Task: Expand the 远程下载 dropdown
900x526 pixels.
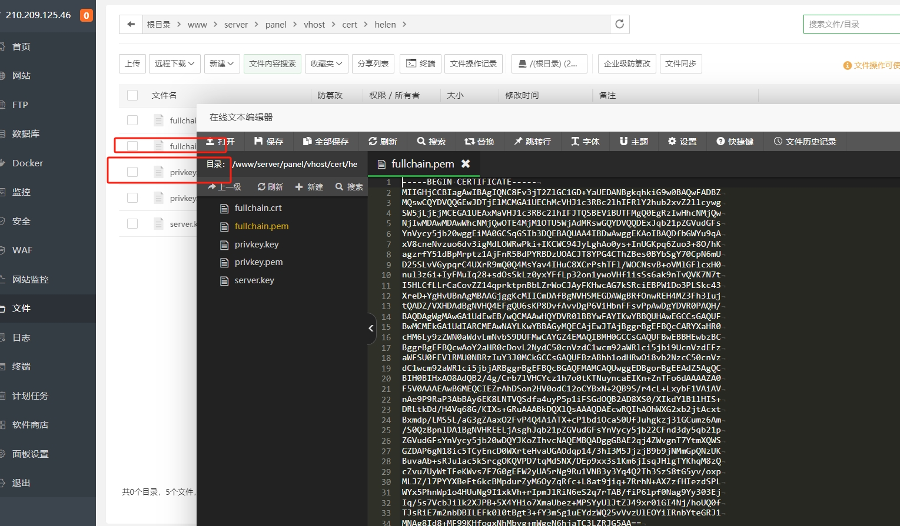Action: pos(174,63)
